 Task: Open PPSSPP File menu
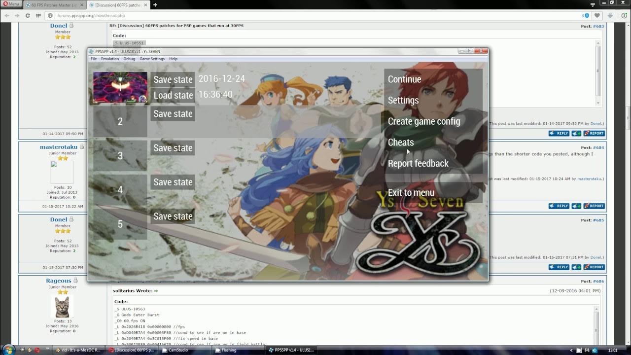click(94, 59)
